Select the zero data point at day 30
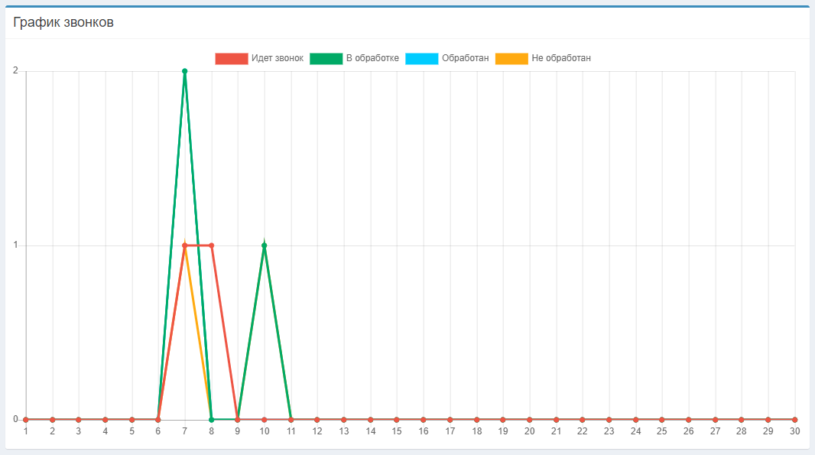815x455 pixels. (x=794, y=419)
